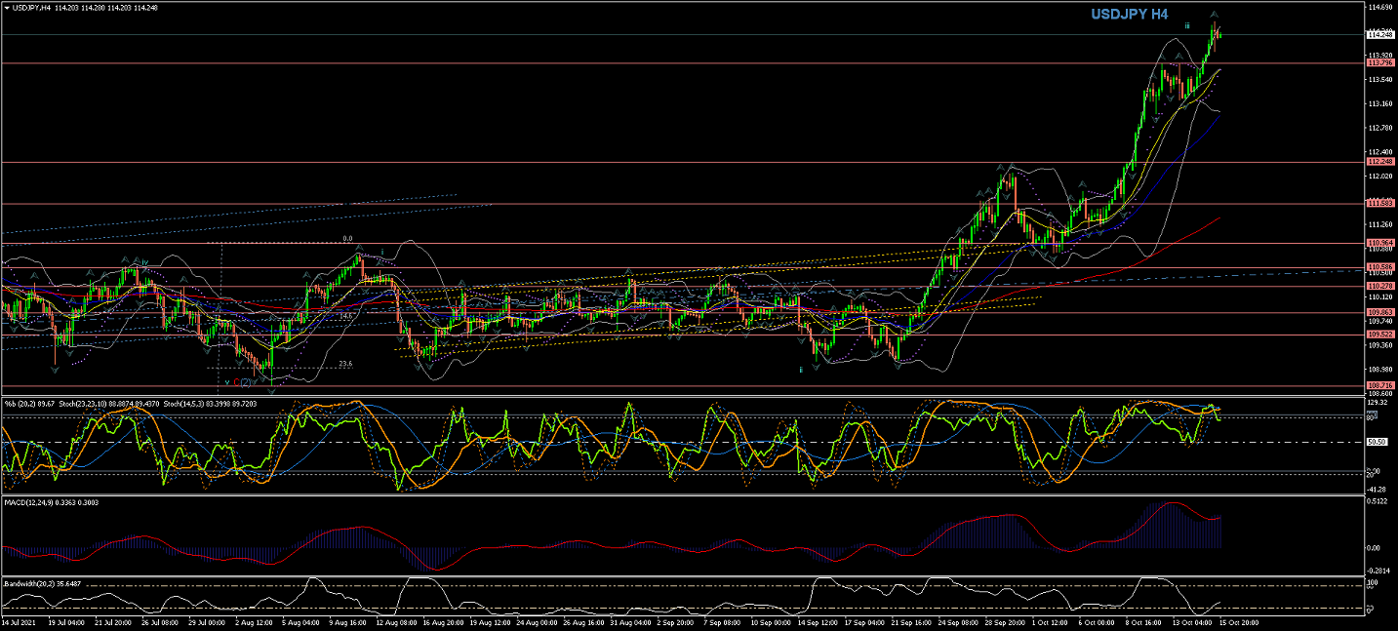Click the 111.583 resistance price tag
The image size is (1398, 631).
(1379, 203)
